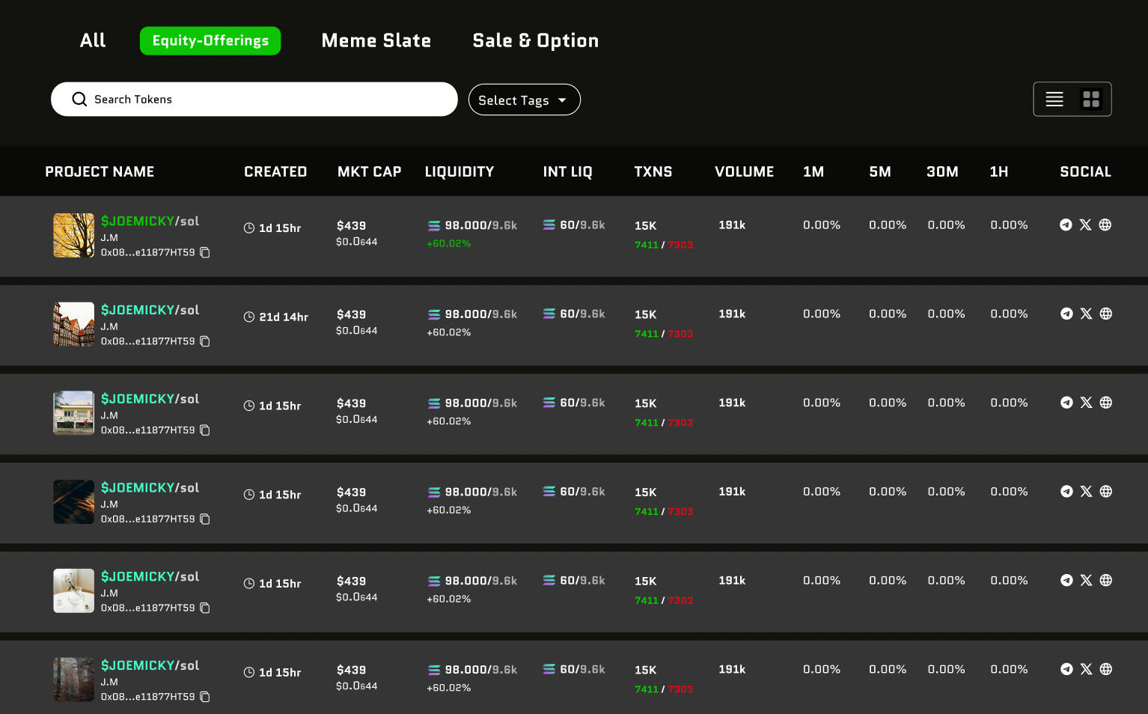The width and height of the screenshot is (1148, 714).
Task: Open X profile in second row
Action: tap(1086, 314)
